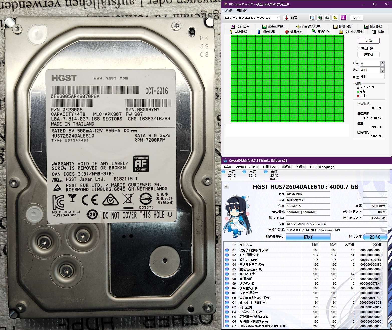392x330 pixels.
Task: Select the Disk 0 tab in CrystalDiskInfo
Action: point(274,175)
